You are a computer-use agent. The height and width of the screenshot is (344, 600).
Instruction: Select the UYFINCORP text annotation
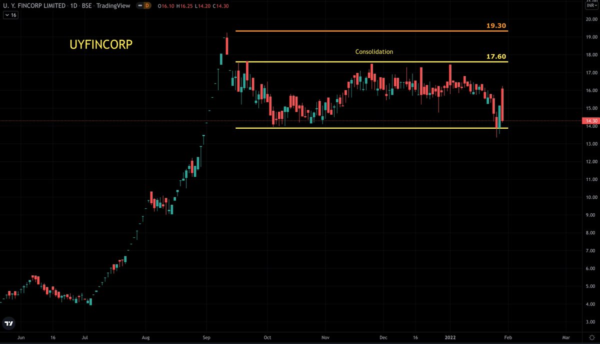point(100,44)
